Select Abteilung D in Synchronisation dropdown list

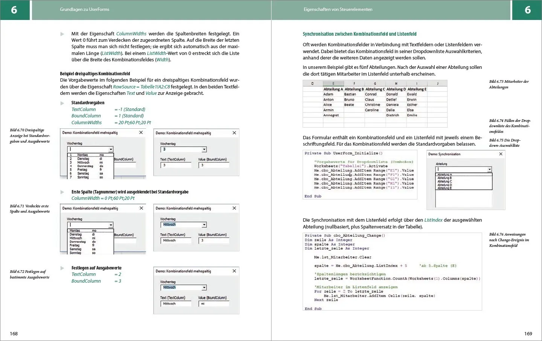coord(464,185)
